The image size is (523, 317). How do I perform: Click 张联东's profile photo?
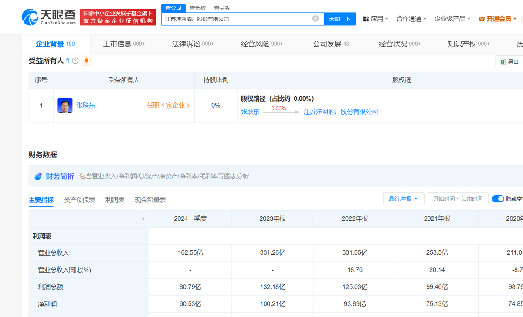(x=65, y=106)
